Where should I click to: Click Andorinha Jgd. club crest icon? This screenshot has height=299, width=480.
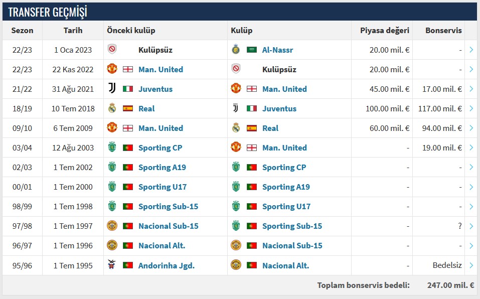click(112, 265)
